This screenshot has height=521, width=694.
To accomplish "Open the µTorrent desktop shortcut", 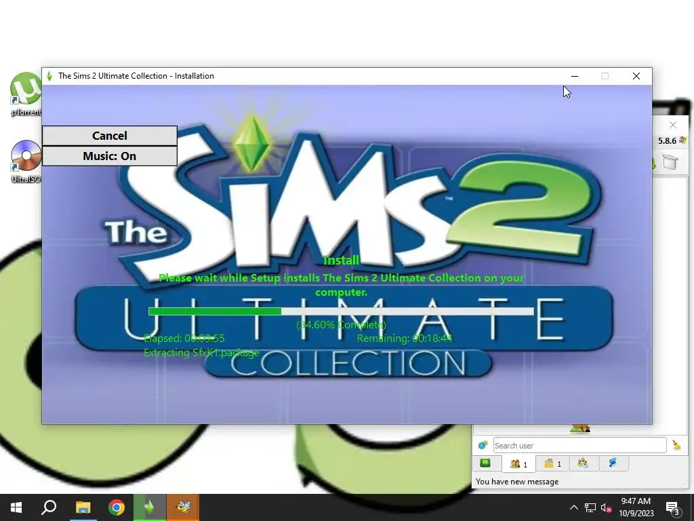I will pos(26,94).
